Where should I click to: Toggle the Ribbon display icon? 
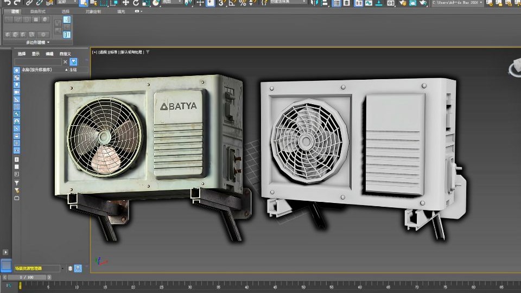pos(359,3)
